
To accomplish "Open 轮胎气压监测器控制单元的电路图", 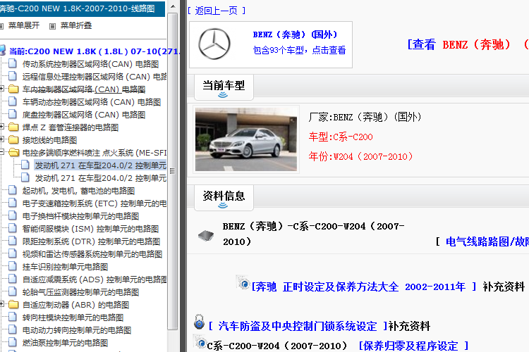I will (80, 292).
